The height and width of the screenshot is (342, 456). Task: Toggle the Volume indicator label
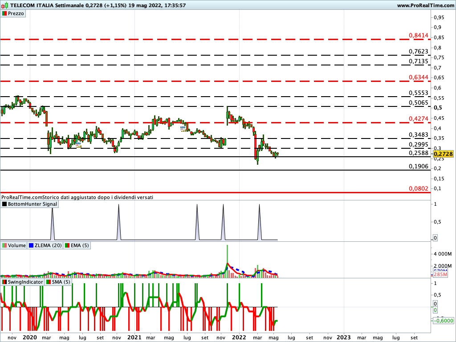point(15,245)
